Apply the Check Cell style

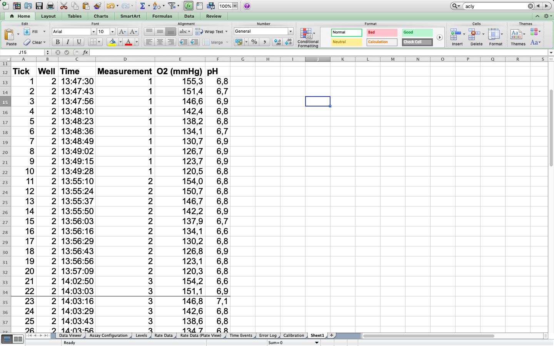coord(417,42)
